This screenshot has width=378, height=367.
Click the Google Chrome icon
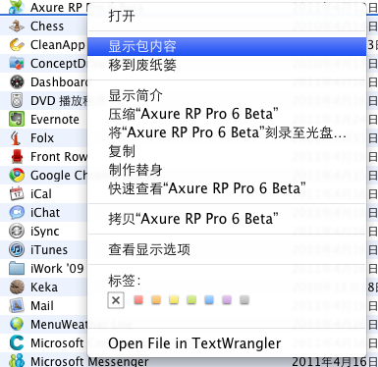pyautogui.click(x=17, y=176)
